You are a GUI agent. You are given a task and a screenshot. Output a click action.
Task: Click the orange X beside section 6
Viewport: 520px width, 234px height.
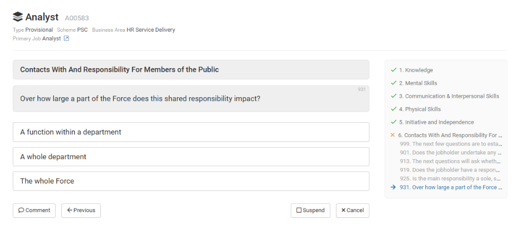coord(393,135)
